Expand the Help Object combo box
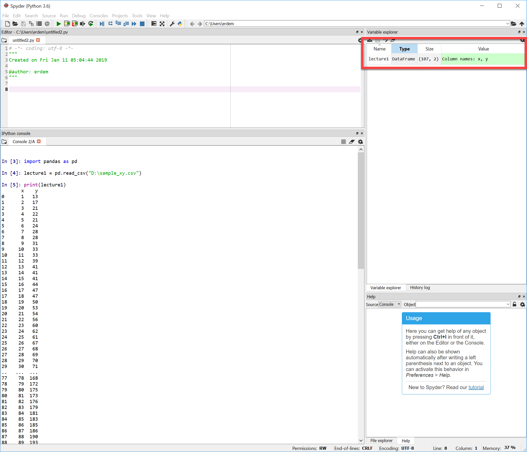This screenshot has height=452, width=527. (x=508, y=304)
